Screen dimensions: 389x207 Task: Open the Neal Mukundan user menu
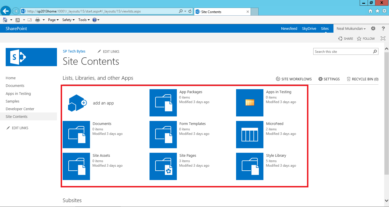pyautogui.click(x=351, y=28)
